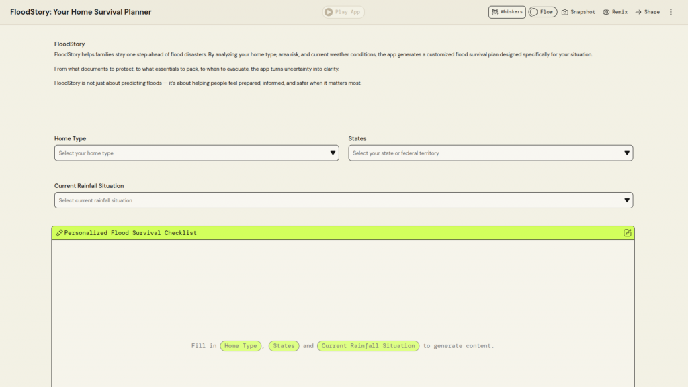Toggle the Flow switch

pos(534,12)
